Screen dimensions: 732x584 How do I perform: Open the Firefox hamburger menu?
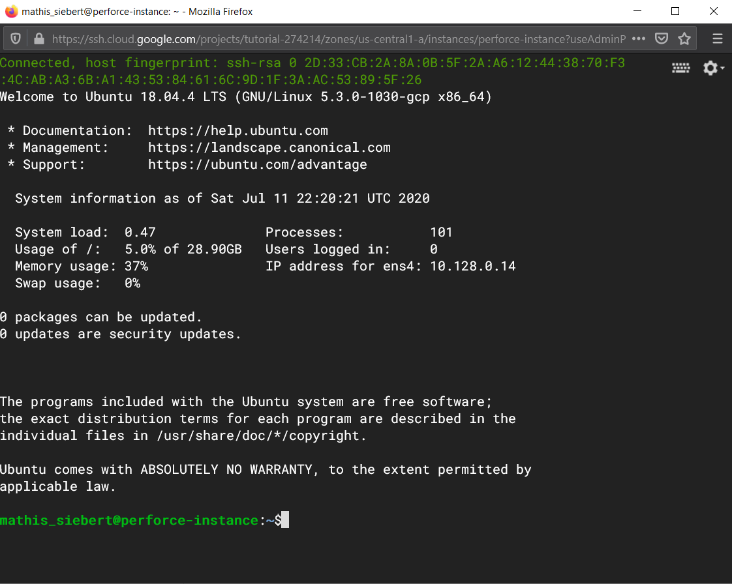718,38
